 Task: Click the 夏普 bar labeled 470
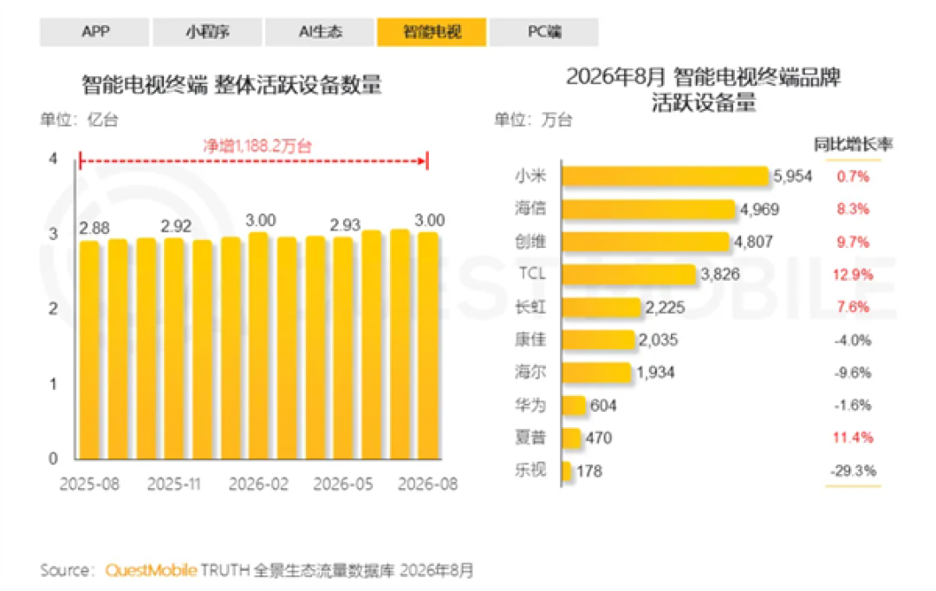tap(571, 438)
